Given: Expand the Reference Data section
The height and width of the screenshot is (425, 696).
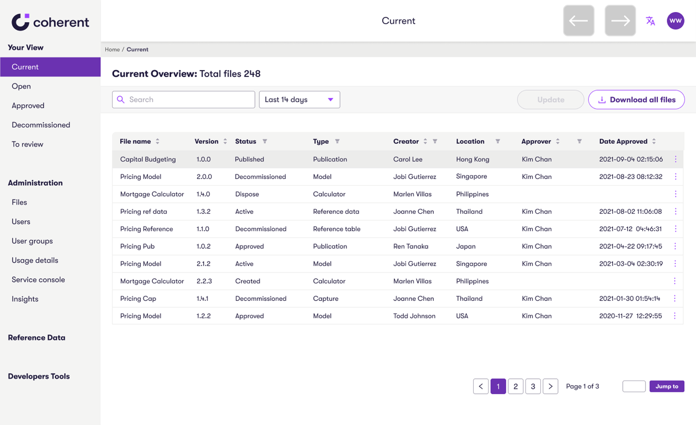Looking at the screenshot, I should (x=37, y=338).
